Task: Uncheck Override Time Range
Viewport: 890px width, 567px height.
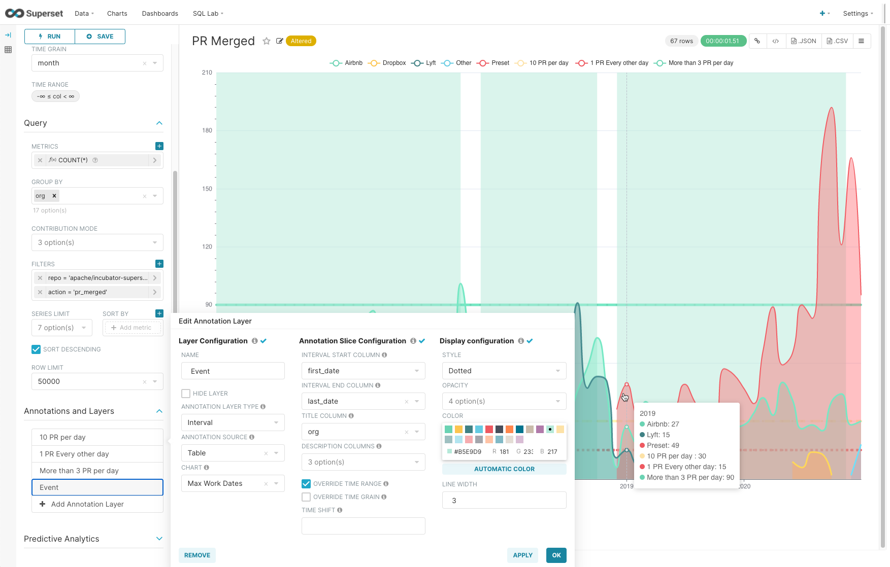Action: point(306,484)
